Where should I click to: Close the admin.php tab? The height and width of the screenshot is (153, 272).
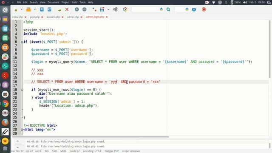click(81, 17)
